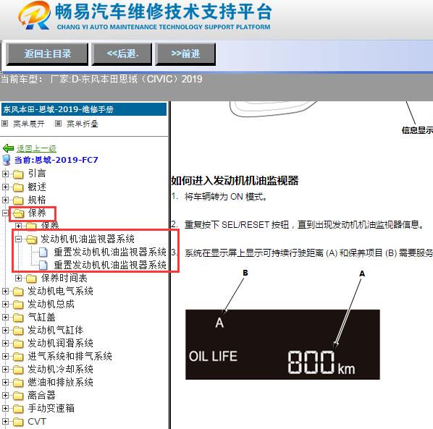Open the 返回上一级 link

(x=36, y=149)
